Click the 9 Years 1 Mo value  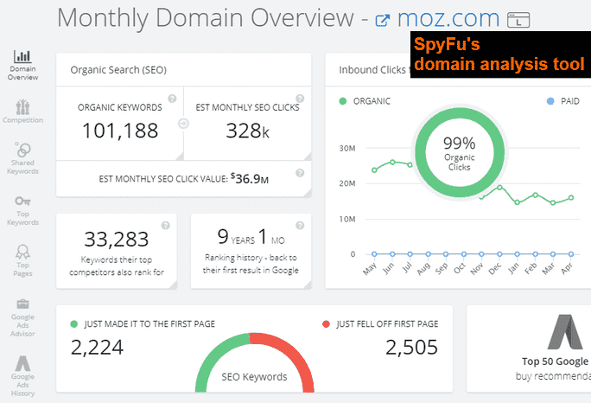click(x=251, y=237)
